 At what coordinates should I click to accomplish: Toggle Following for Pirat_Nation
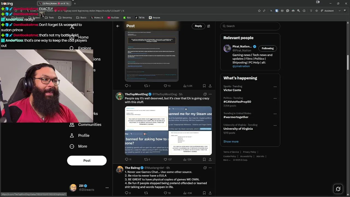[x=268, y=48]
